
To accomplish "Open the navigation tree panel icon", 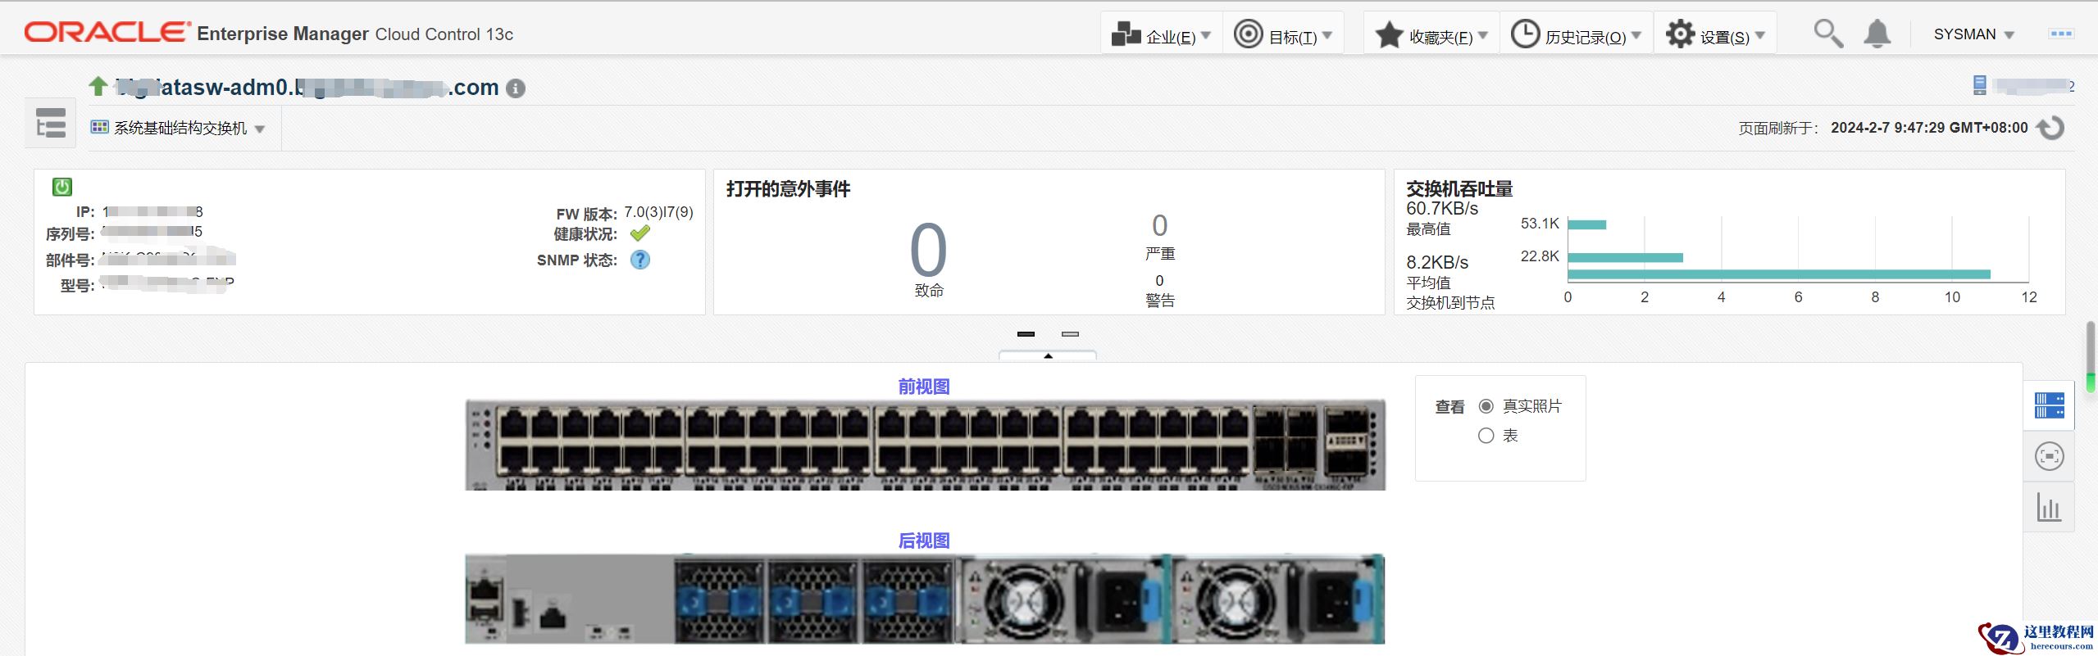I will coord(51,124).
